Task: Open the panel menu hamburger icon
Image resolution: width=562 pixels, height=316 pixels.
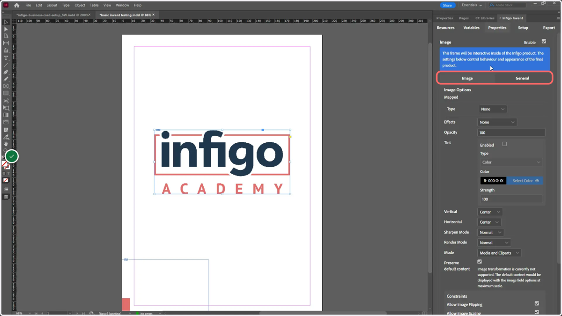Action: pyautogui.click(x=558, y=18)
